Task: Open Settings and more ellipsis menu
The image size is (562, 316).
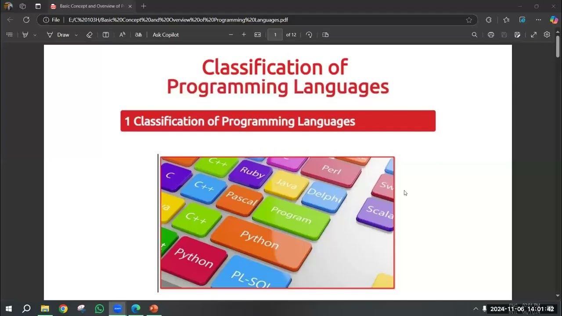Action: point(539,20)
